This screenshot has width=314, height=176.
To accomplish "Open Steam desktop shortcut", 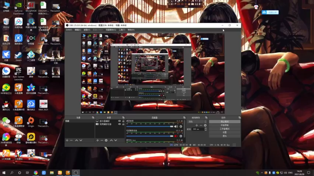I will [18, 56].
